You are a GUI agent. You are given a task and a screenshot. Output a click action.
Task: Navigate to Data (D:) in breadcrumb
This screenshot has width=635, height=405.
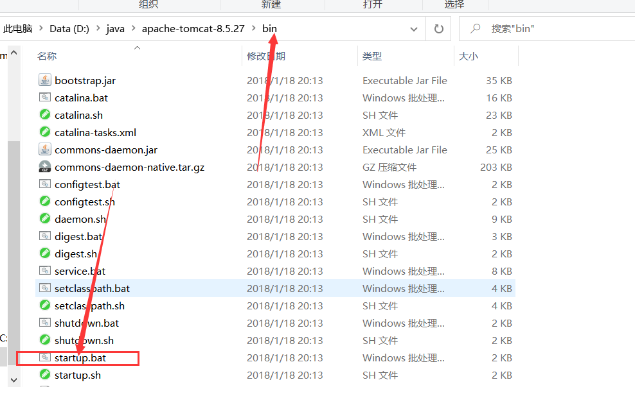pos(69,29)
